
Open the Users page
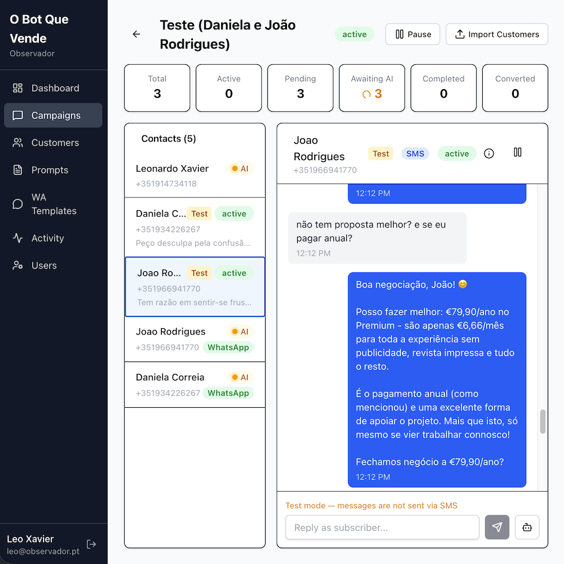coord(53,266)
